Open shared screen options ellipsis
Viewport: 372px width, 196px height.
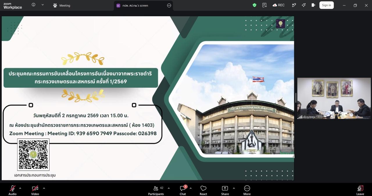(169, 6)
